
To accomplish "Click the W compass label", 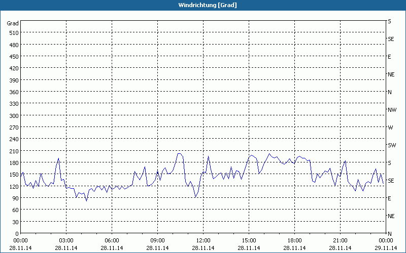I will click(x=390, y=128).
